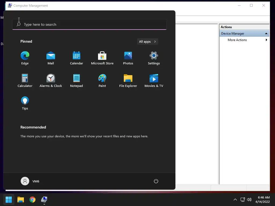Minimize the Computer Management window
The image size is (275, 206).
(239, 5)
